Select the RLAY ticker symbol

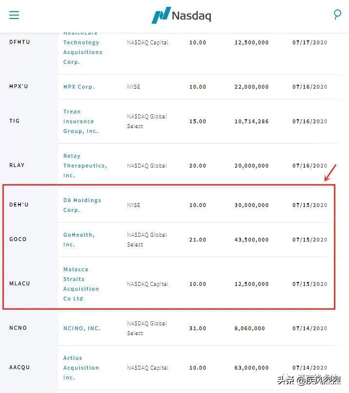(17, 166)
